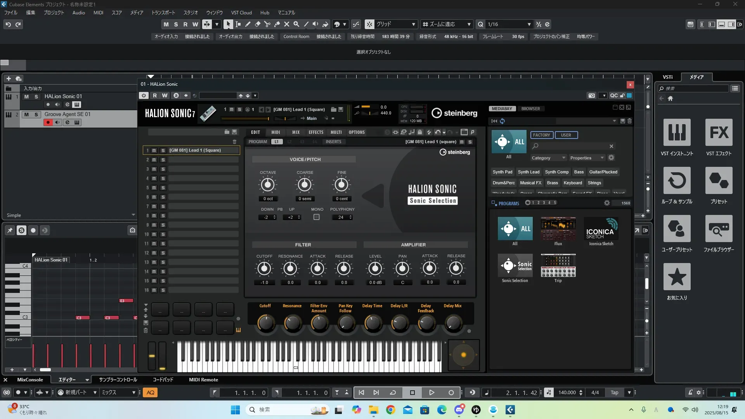Toggle record enable on Groove Agent SE 01
The width and height of the screenshot is (745, 419).
[48, 123]
